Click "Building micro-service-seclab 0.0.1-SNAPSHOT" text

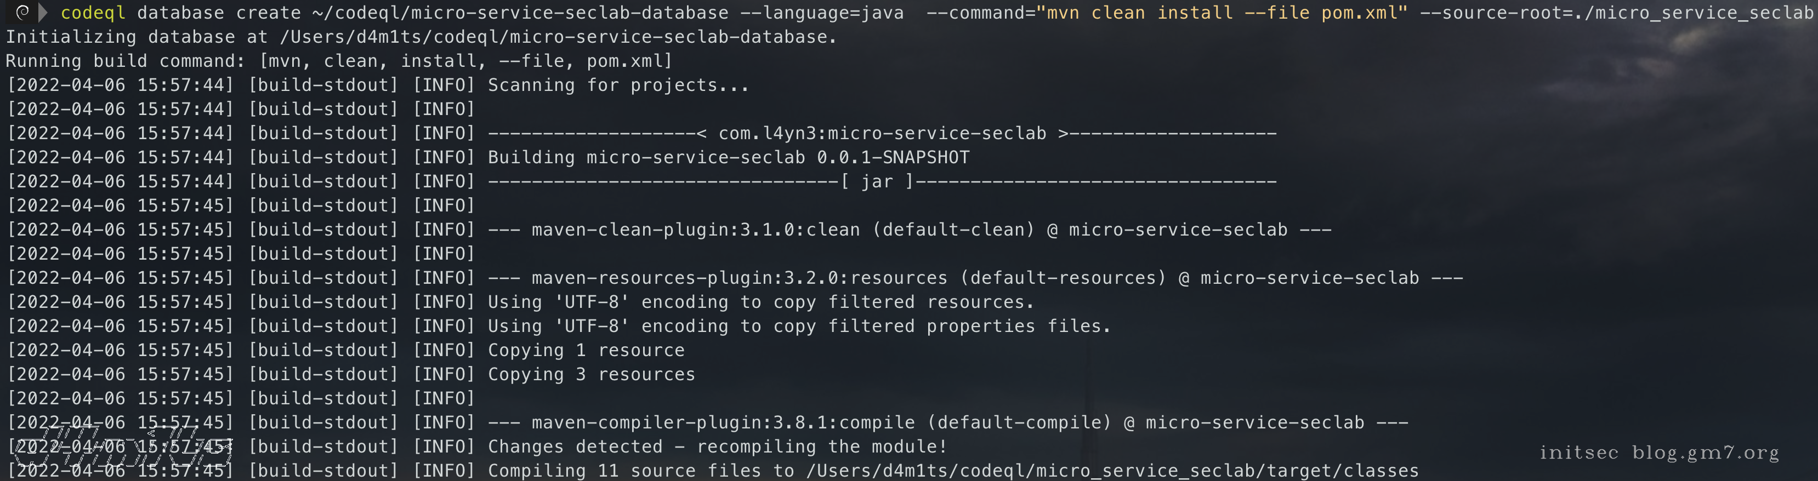(x=728, y=157)
